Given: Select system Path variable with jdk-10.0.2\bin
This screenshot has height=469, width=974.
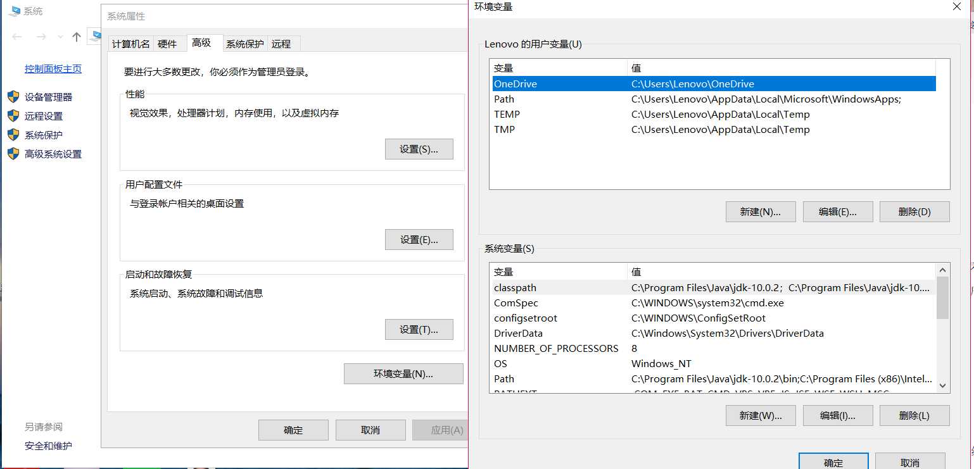Looking at the screenshot, I should pyautogui.click(x=714, y=378).
